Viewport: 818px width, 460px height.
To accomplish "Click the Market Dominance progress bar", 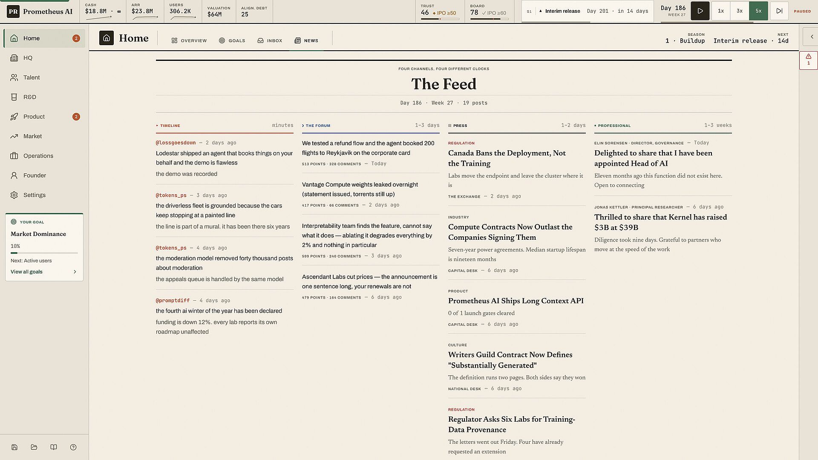I will (44, 253).
